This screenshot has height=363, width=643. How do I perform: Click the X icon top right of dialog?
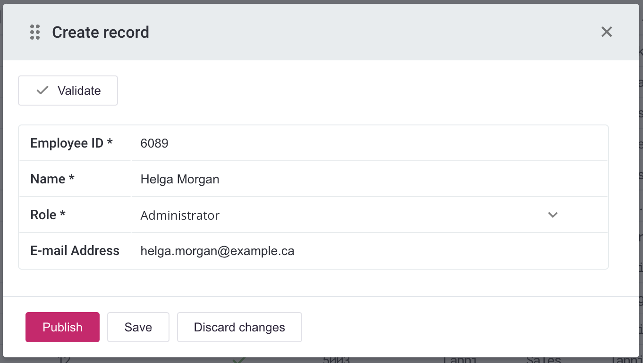(606, 32)
